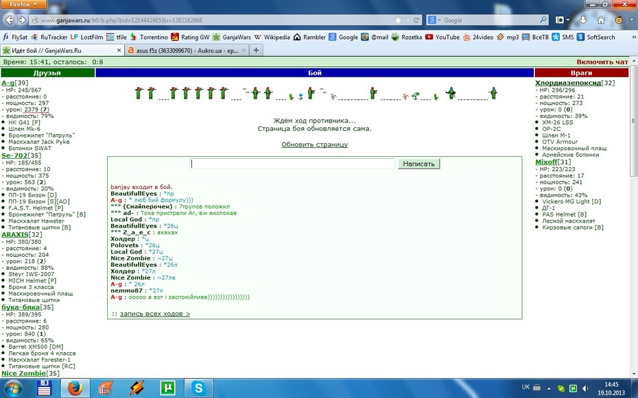This screenshot has width=638, height=398.
Task: Open player Se-702 profile link
Action: coord(14,156)
